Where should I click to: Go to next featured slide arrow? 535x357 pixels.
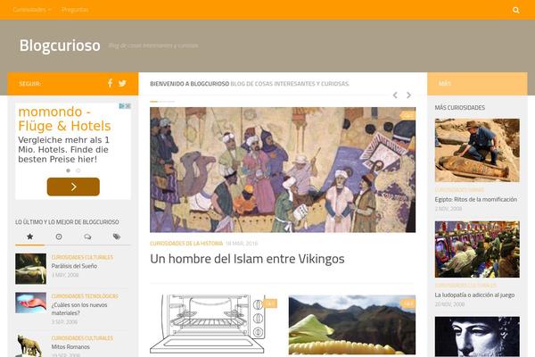tap(408, 95)
